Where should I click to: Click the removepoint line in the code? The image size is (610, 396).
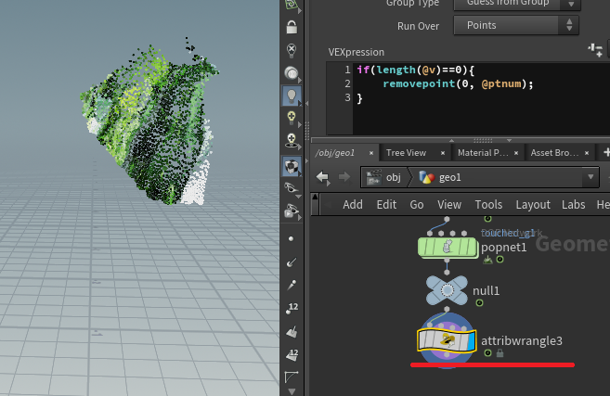(x=458, y=83)
